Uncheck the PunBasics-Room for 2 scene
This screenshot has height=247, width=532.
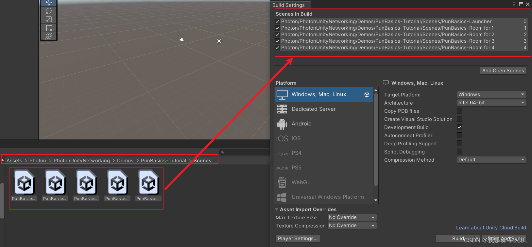(278, 35)
